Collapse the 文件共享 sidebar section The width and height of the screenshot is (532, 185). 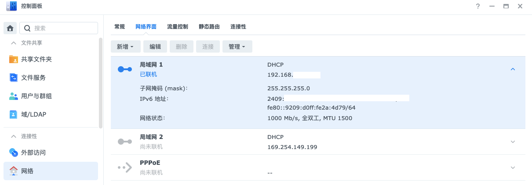tap(14, 43)
